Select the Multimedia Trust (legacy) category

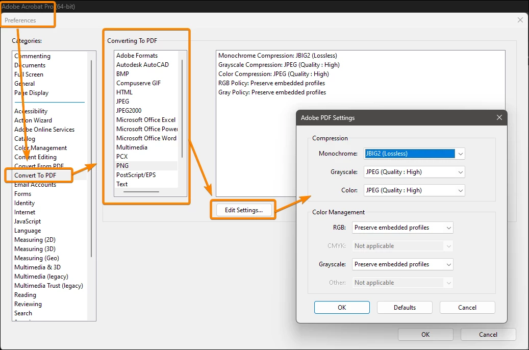pyautogui.click(x=48, y=286)
